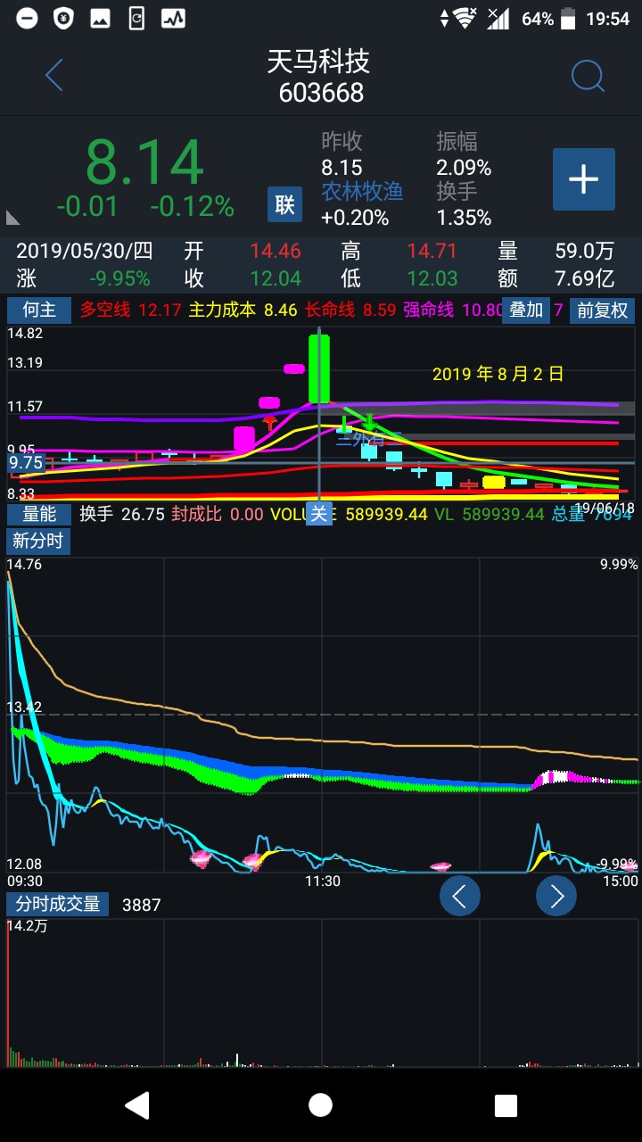Tap the stock-monitor waveform notification icon
The width and height of the screenshot is (642, 1142).
(x=173, y=18)
